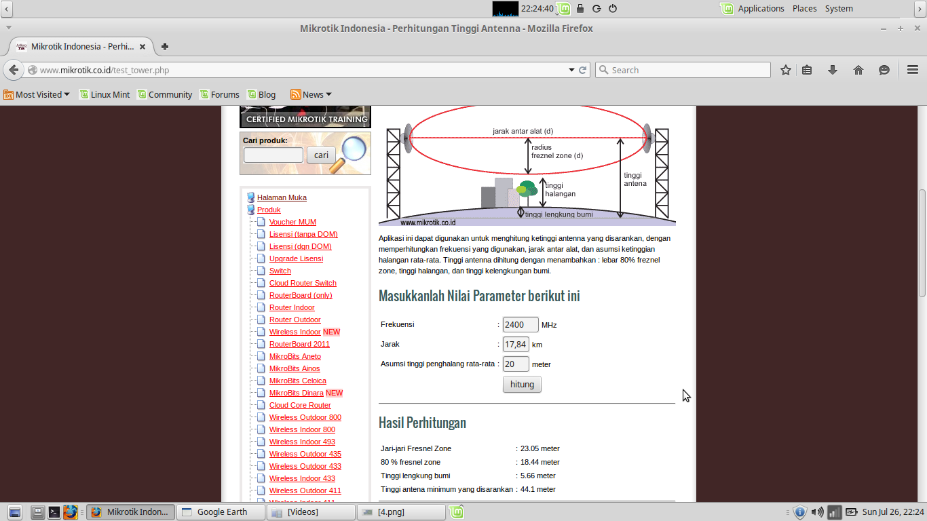Screen dimensions: 927x521
Task: Open the Downloads arrow icon
Action: click(833, 70)
